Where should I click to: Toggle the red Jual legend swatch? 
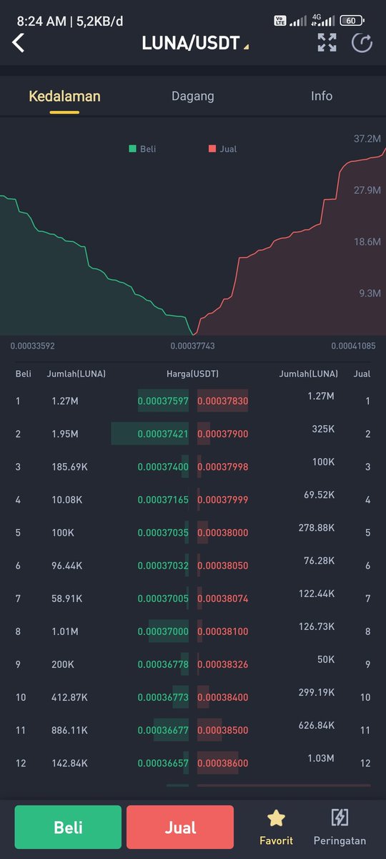coord(212,149)
